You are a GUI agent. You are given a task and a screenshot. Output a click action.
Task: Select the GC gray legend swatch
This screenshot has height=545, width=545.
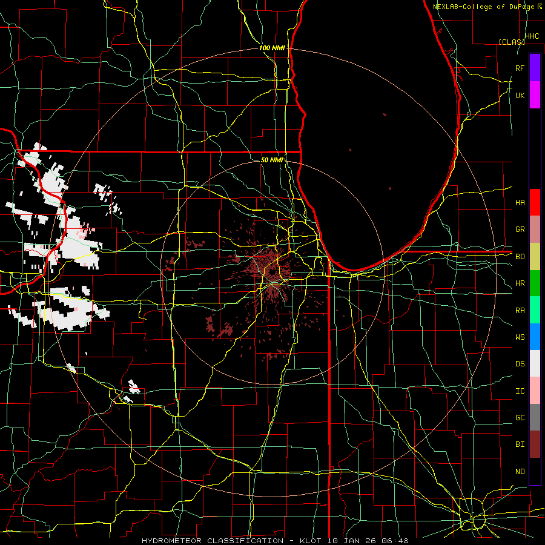[535, 417]
